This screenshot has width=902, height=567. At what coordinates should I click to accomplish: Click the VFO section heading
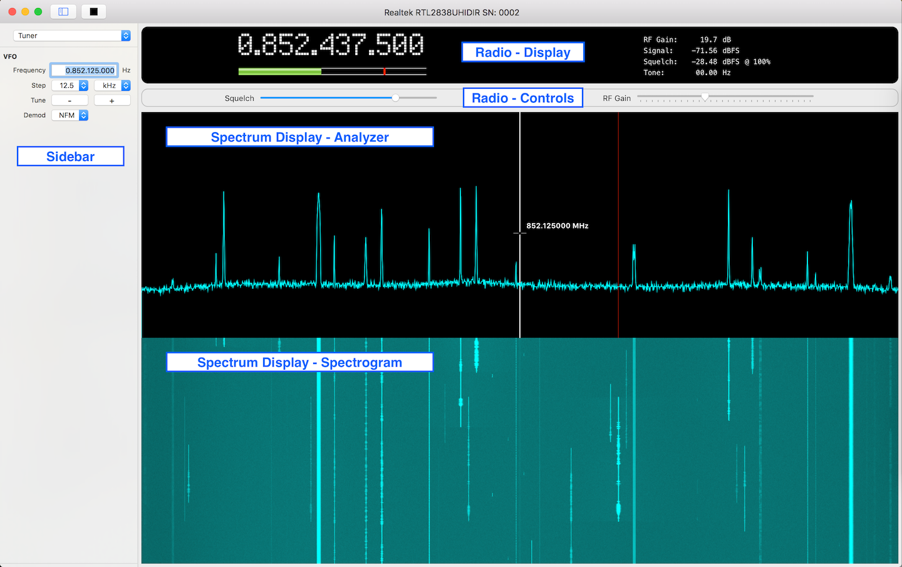point(10,56)
